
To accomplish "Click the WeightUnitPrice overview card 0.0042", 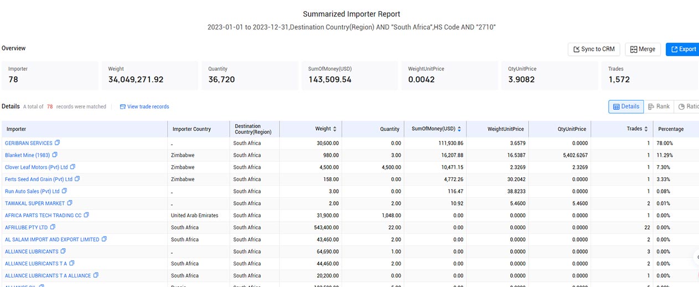I will (450, 75).
